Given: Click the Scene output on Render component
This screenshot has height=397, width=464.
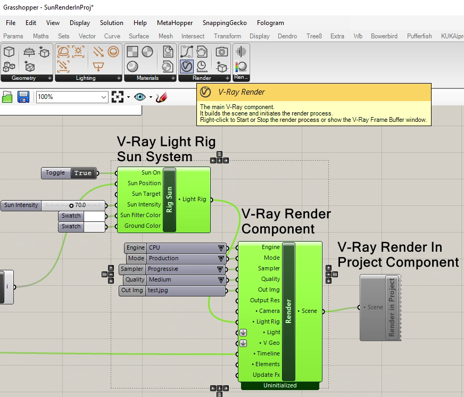Looking at the screenshot, I should [308, 311].
